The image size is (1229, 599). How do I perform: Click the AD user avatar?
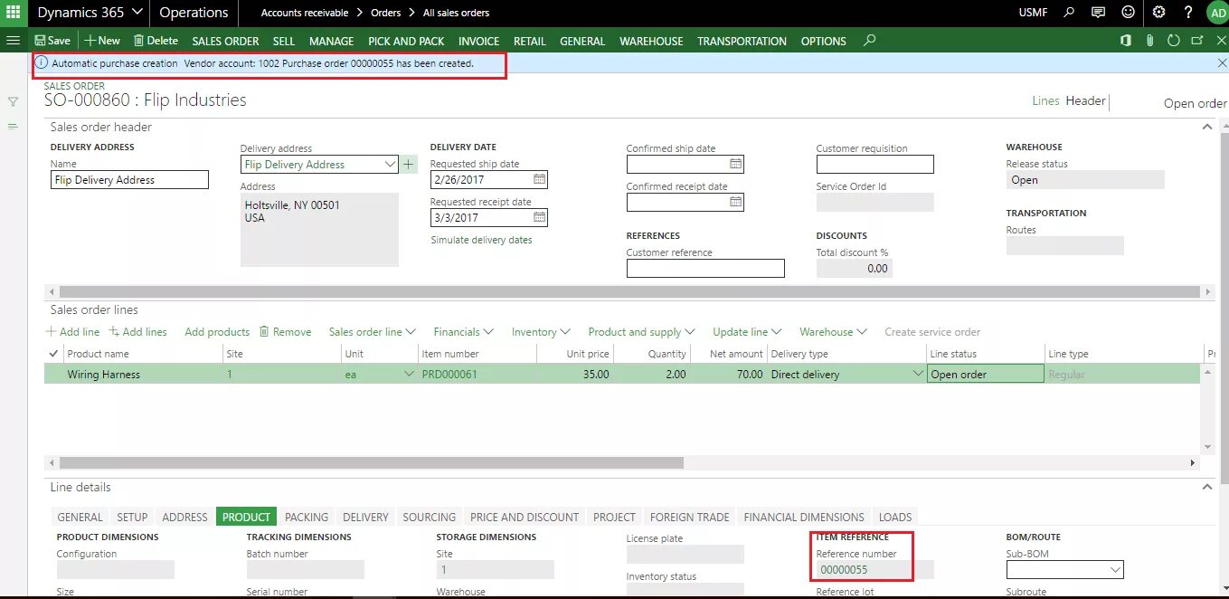[x=1217, y=13]
